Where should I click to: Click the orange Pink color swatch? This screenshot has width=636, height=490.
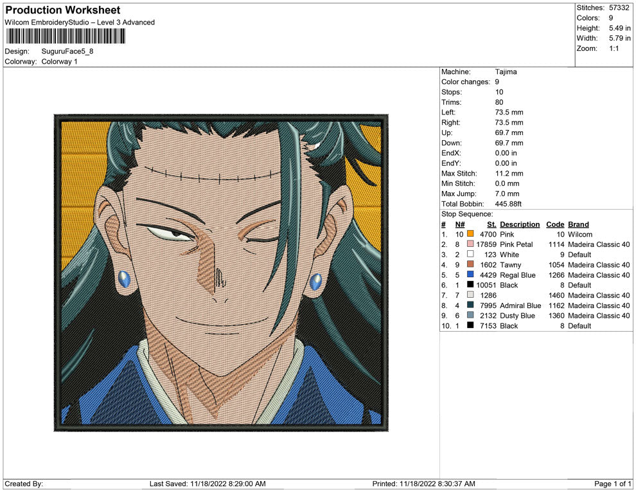470,234
